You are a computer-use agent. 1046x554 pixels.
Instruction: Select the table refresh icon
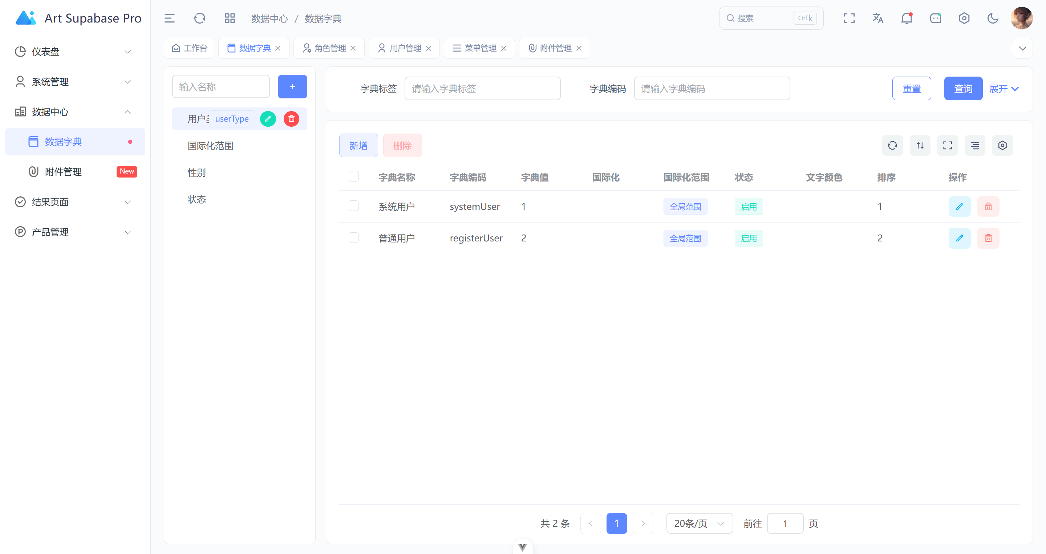point(892,145)
